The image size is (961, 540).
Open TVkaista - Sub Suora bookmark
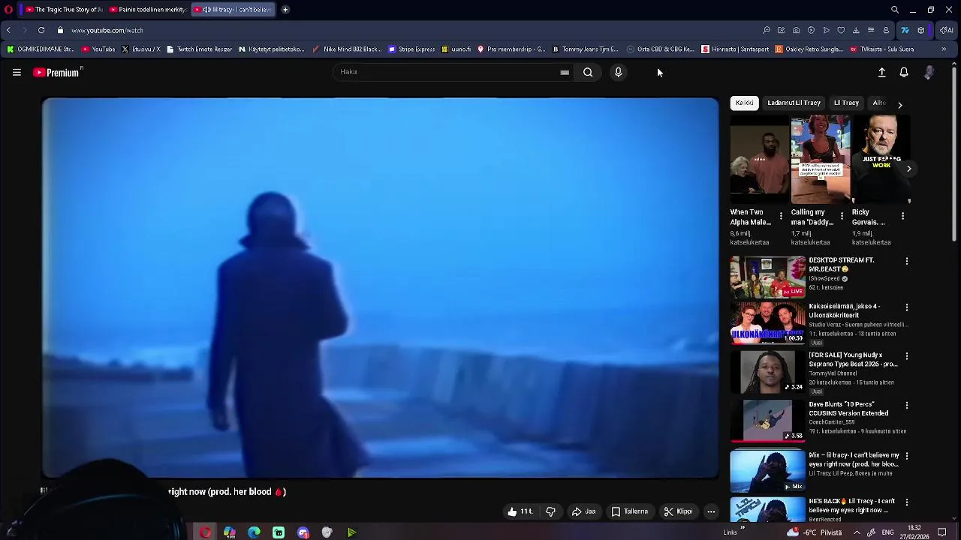point(882,49)
